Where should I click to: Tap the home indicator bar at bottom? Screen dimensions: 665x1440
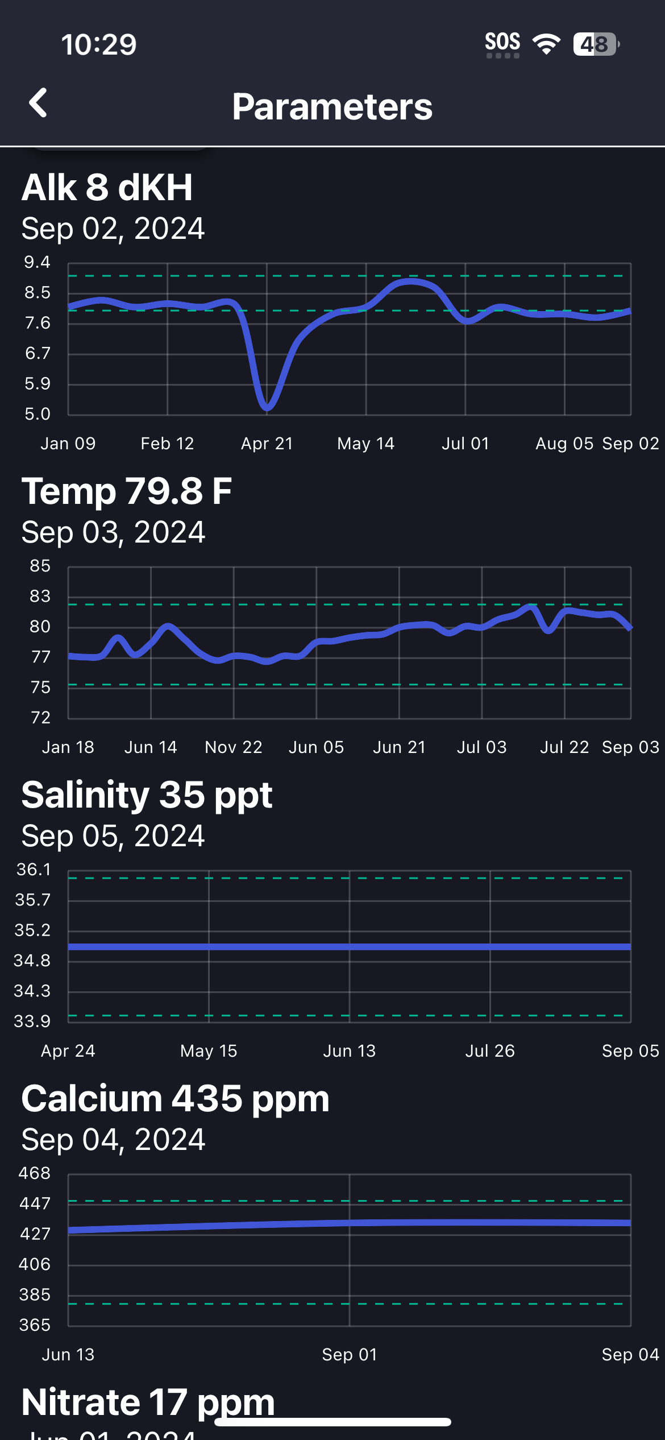click(332, 1422)
